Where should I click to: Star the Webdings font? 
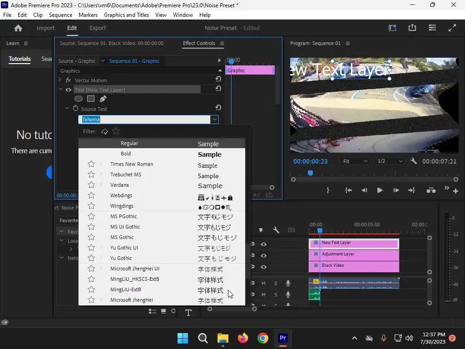pos(91,195)
